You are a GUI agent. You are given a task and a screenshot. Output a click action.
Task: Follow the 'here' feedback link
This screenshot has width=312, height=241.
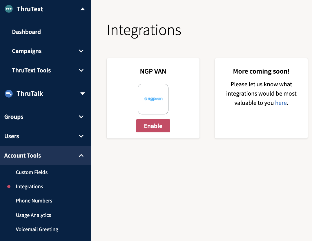click(281, 103)
